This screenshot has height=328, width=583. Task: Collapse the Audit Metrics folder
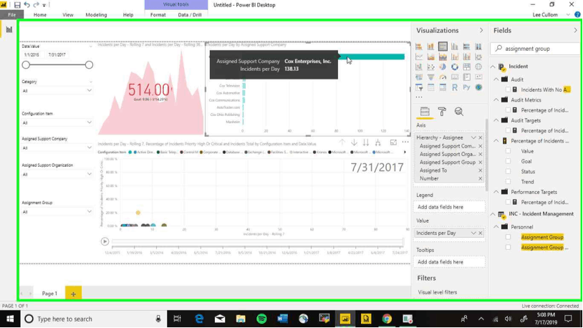(x=496, y=100)
